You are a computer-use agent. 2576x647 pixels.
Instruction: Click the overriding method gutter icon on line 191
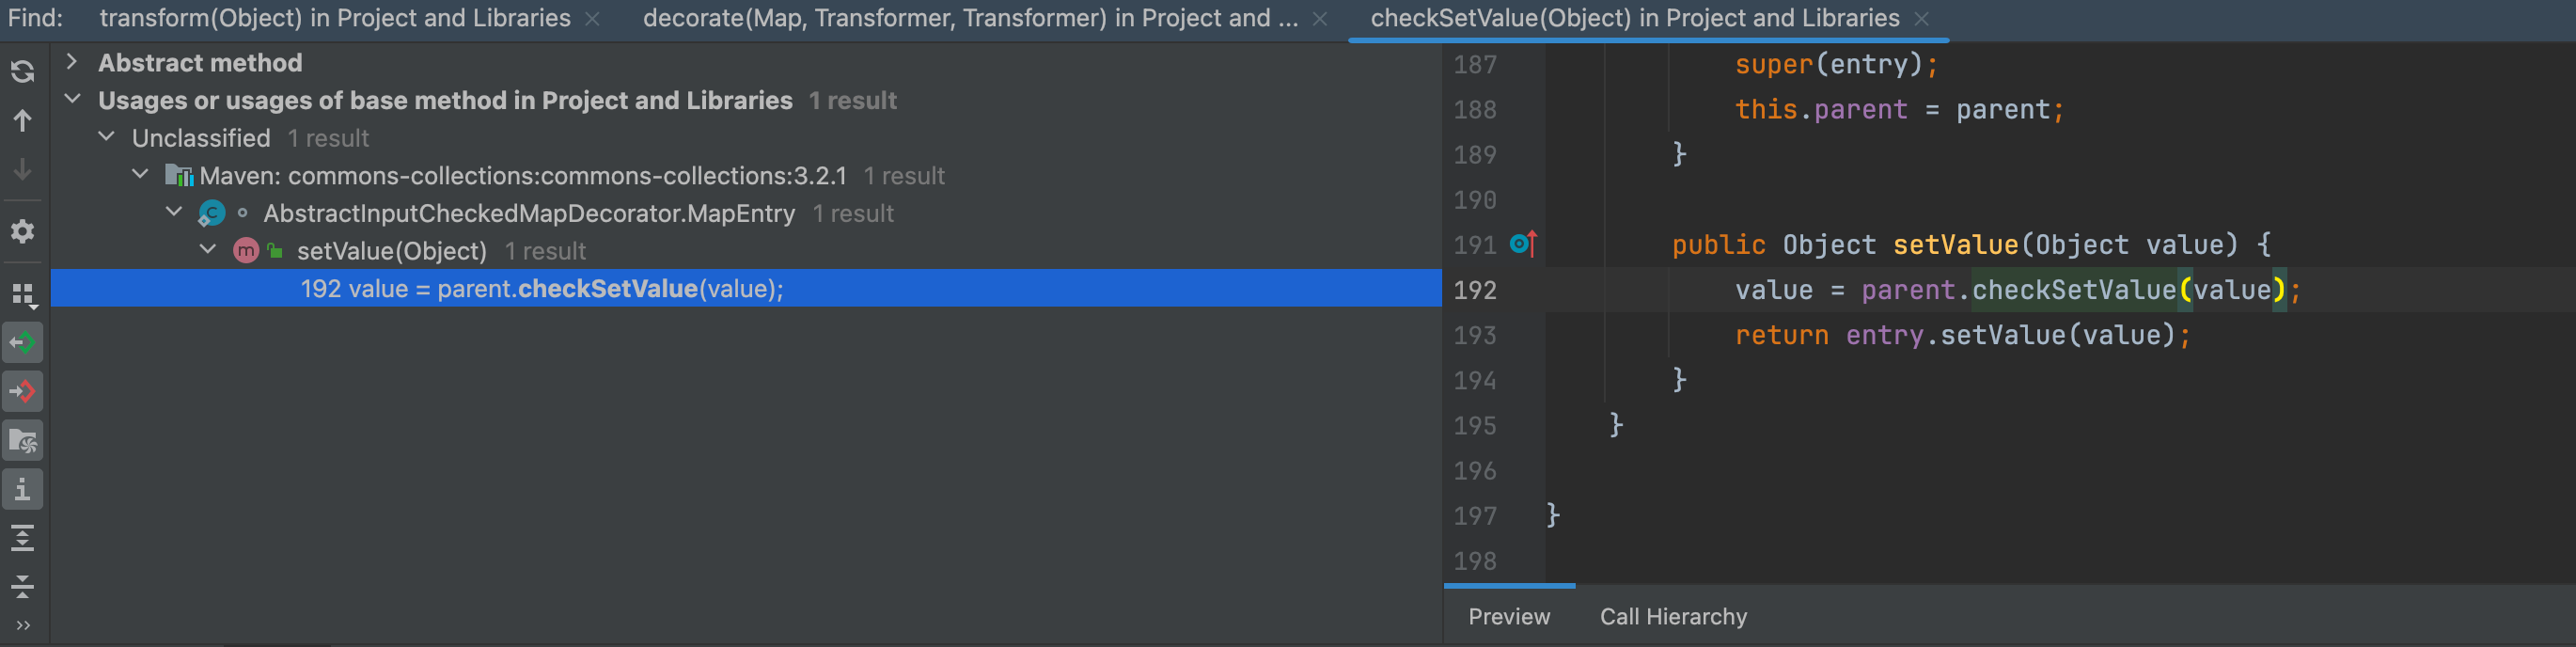1522,244
